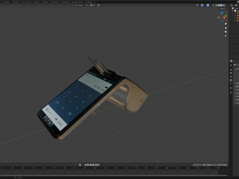Switch to wireframe viewport shading
Image resolution: width=239 pixels, height=179 pixels.
coord(217,5)
